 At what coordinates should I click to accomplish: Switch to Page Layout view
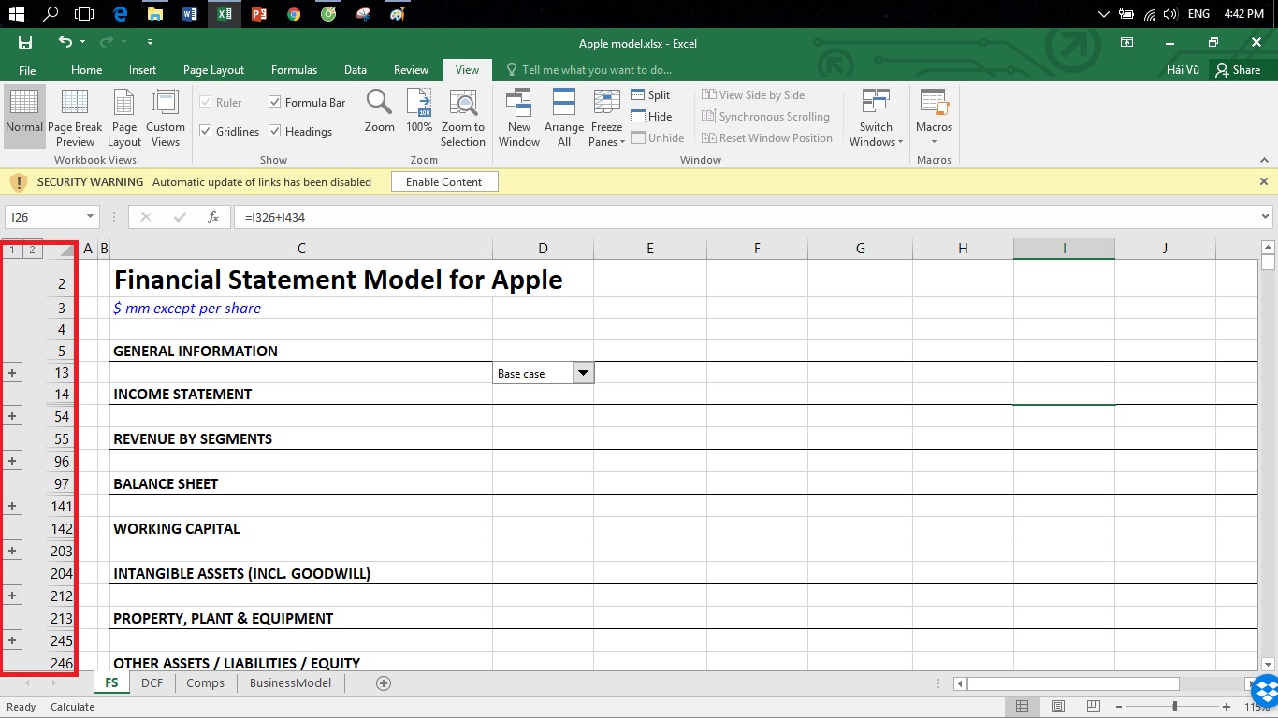[x=123, y=117]
